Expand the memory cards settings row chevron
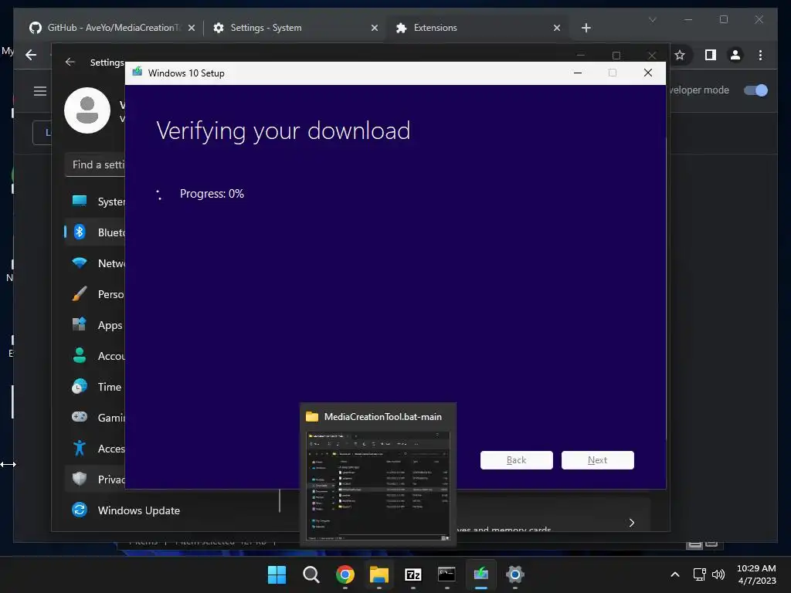 [632, 523]
